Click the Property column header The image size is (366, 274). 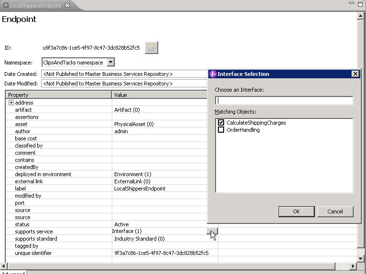point(58,95)
